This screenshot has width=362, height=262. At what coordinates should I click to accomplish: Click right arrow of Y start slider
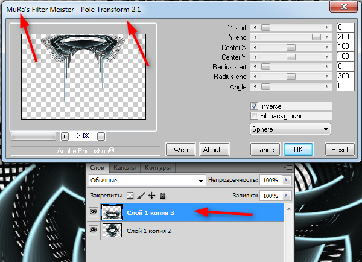click(x=326, y=28)
